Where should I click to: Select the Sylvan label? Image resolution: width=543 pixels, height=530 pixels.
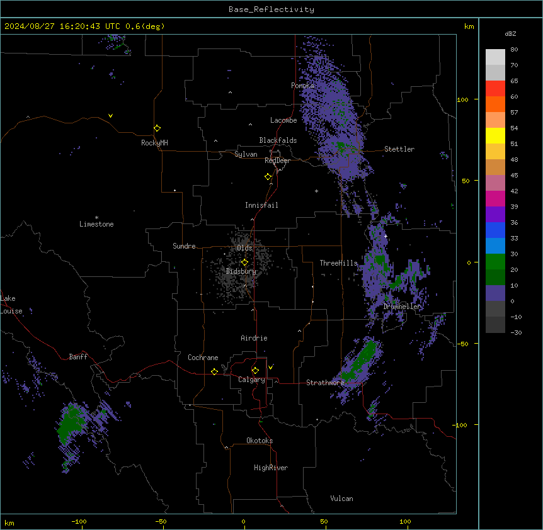(246, 154)
